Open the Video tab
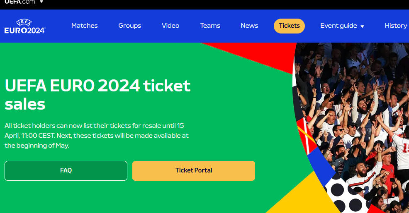409x213 pixels. pyautogui.click(x=170, y=26)
